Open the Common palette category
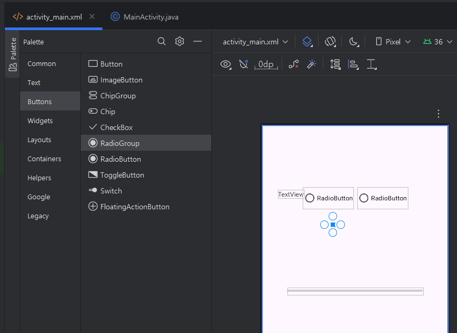The width and height of the screenshot is (457, 333). pyautogui.click(x=50, y=63)
